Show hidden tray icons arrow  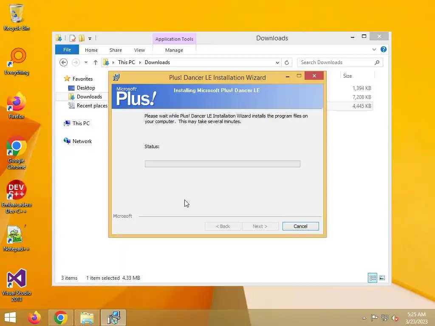coord(364,318)
